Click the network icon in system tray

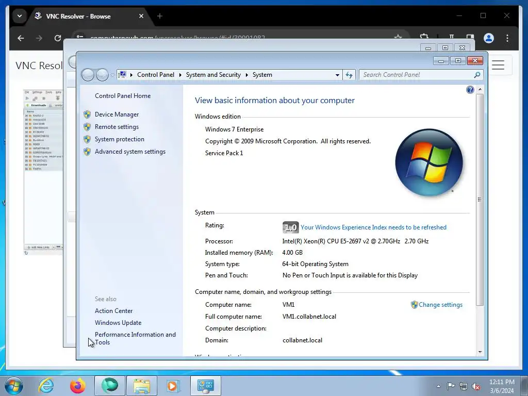click(464, 386)
